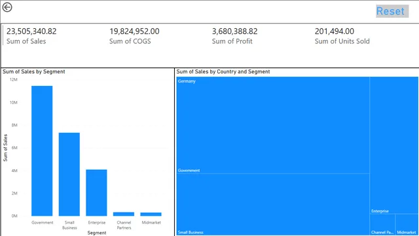The height and width of the screenshot is (236, 419).
Task: Click the Channel Pa... treemap tile
Action: pos(382,225)
